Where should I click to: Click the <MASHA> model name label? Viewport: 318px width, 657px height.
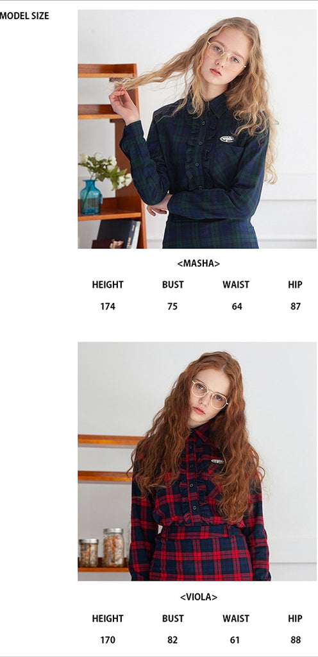point(198,264)
